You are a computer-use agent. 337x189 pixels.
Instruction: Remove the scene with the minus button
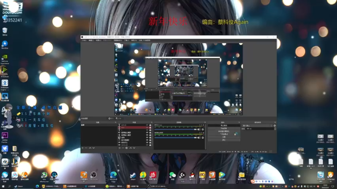[x=86, y=148]
